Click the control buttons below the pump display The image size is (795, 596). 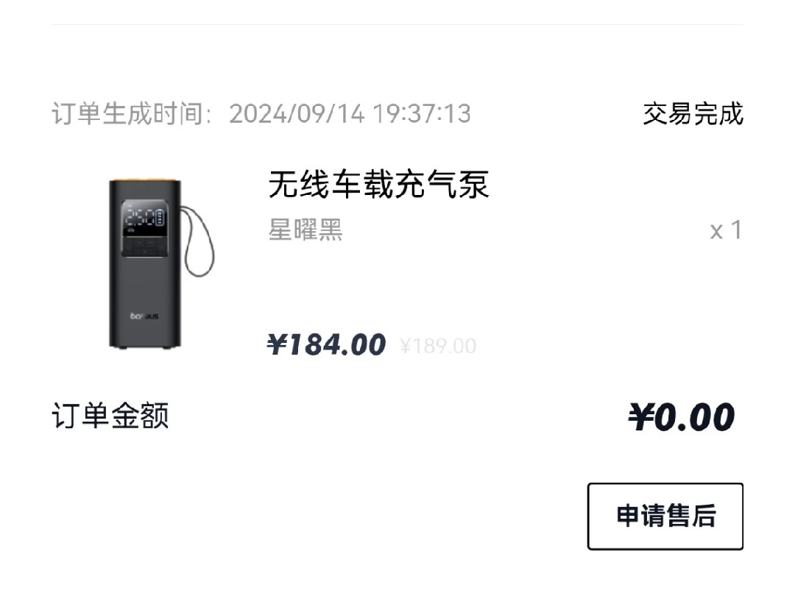pyautogui.click(x=144, y=246)
